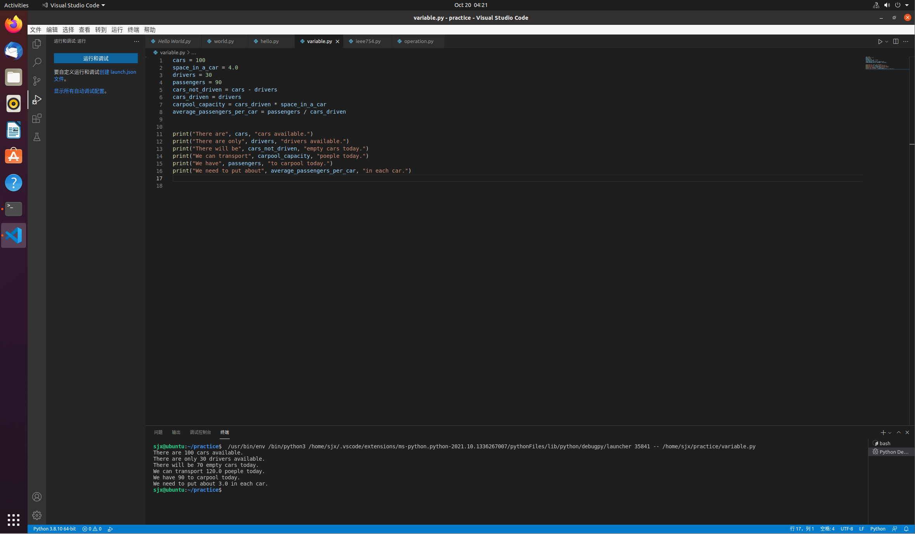
Task: Click the 创建 launch.json 文件 link
Action: (118, 72)
